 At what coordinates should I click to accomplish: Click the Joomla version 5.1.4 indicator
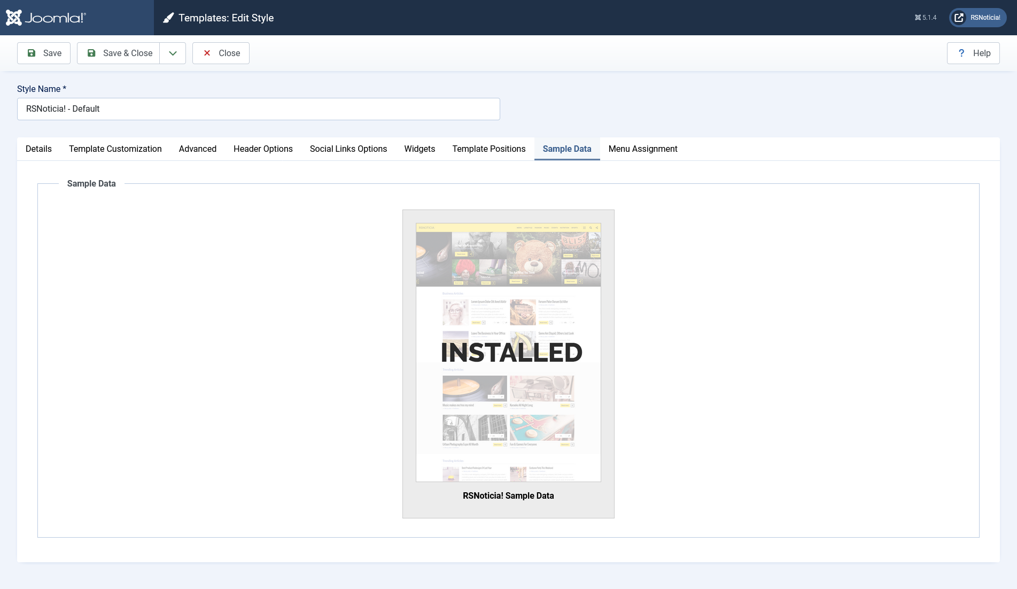(926, 18)
